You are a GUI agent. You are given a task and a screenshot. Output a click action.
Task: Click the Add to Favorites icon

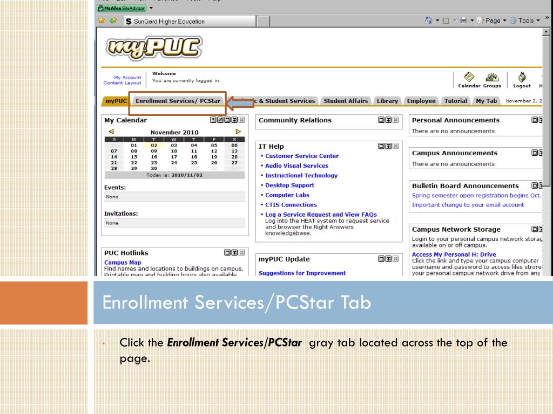113,20
